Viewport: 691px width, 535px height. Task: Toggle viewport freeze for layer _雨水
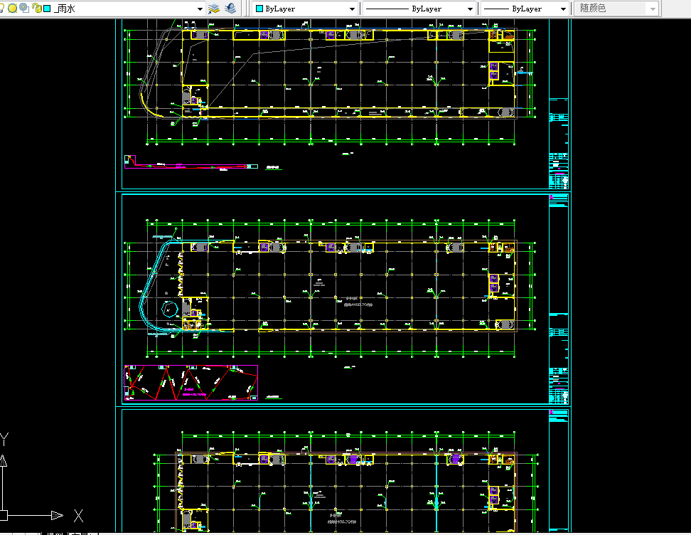pyautogui.click(x=24, y=8)
